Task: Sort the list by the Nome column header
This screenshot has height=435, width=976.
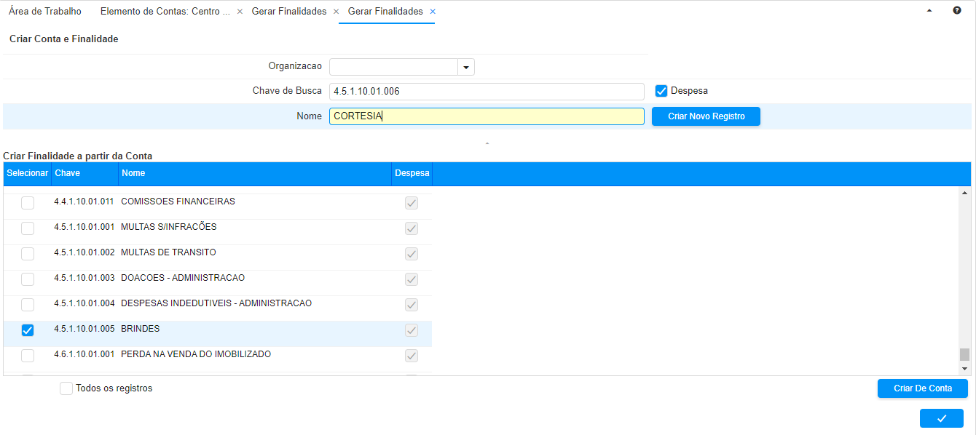Action: [x=133, y=173]
